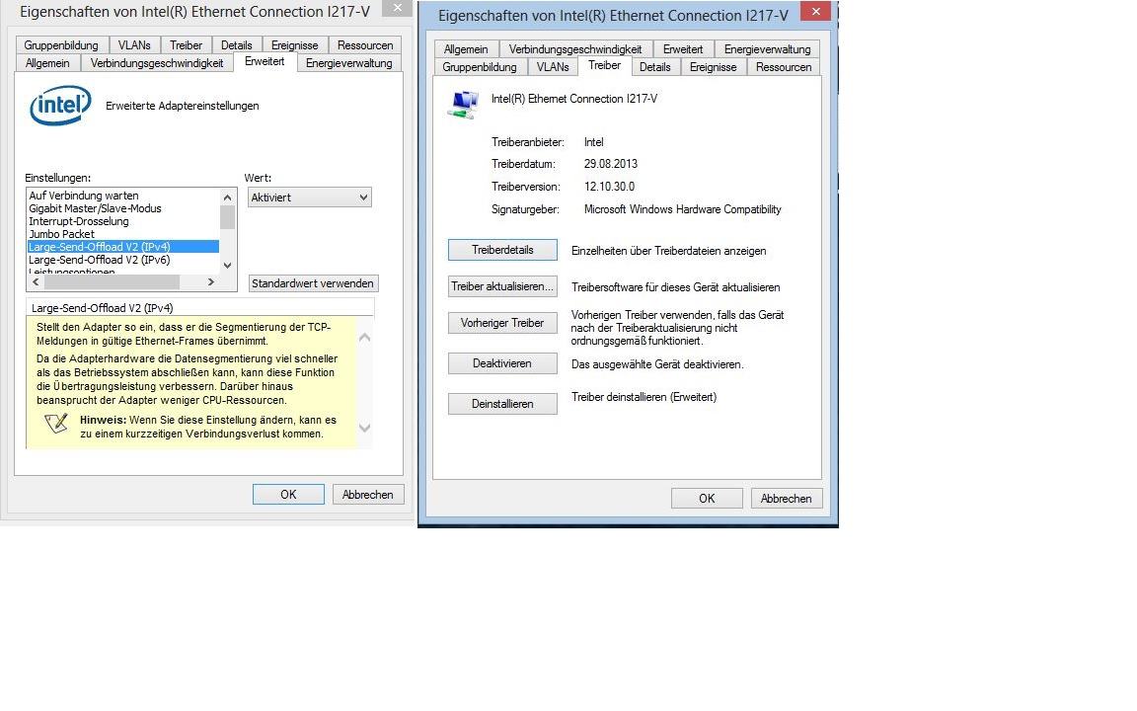Select 'Gigabit Master/Slave-Modus' setting

pyautogui.click(x=122, y=208)
